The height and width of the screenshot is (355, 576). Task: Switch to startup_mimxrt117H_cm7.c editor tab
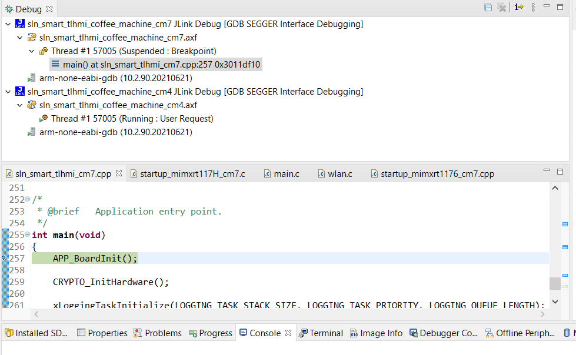pos(192,174)
